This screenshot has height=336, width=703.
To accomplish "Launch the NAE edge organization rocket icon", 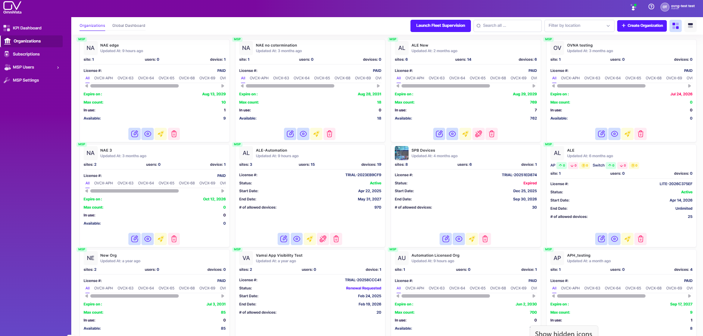I will point(161,134).
